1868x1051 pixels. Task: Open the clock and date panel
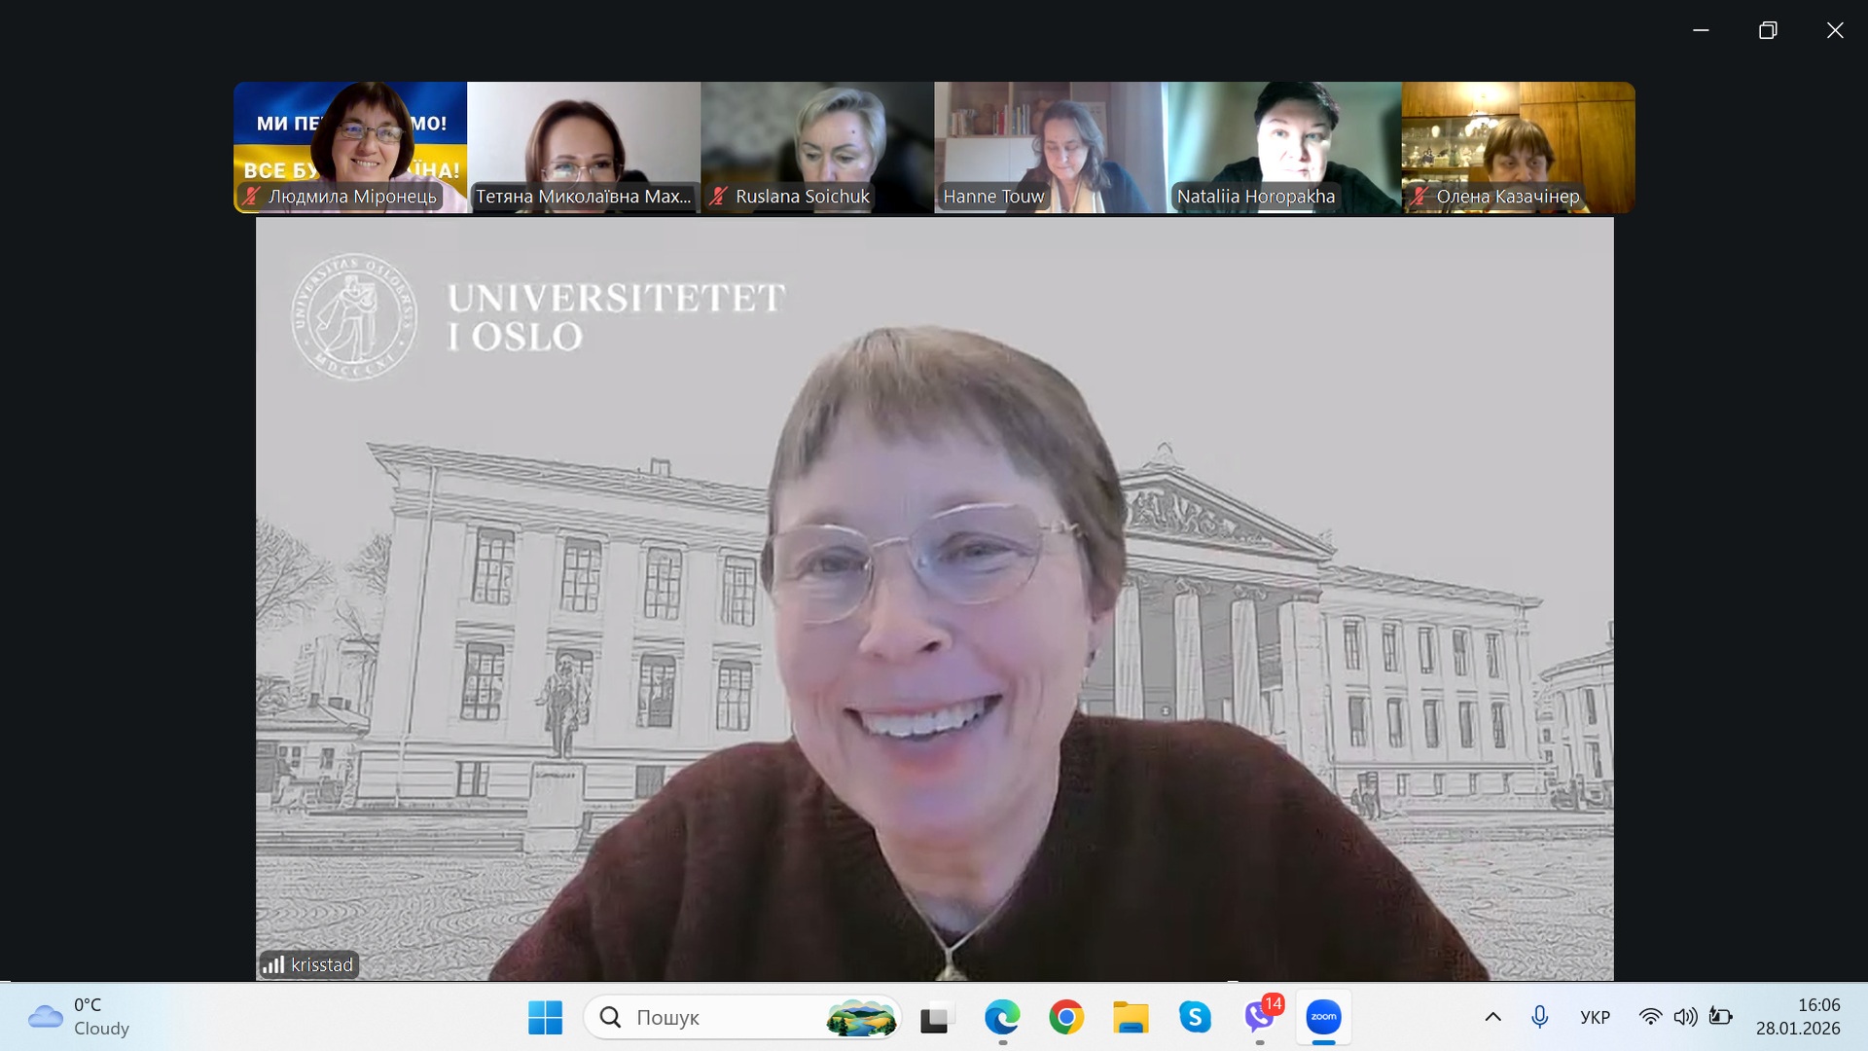click(1798, 1017)
